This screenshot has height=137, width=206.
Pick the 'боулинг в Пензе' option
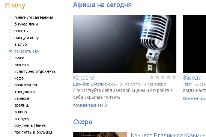click(10, 126)
